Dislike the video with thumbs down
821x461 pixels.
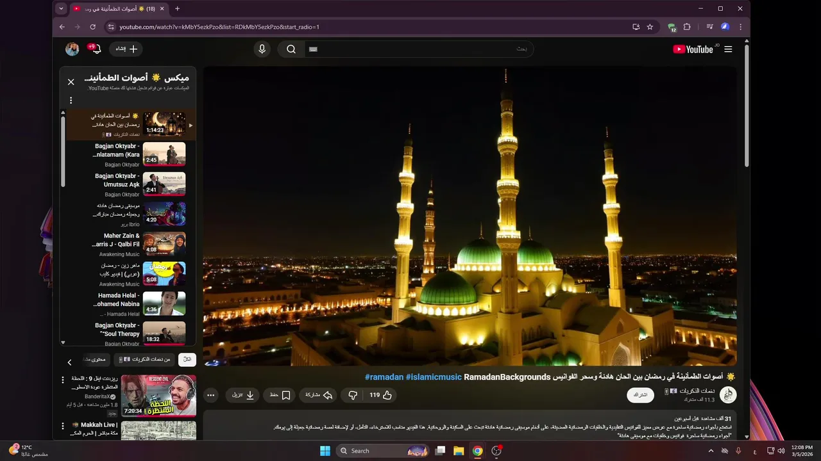pos(352,395)
